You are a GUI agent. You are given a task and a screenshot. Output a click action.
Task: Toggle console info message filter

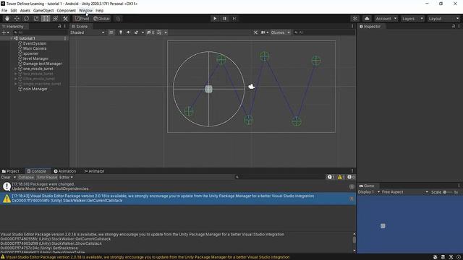(331, 177)
